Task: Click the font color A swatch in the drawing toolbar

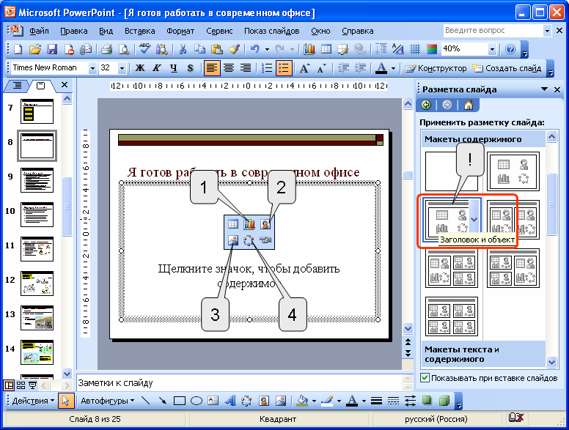Action: click(351, 401)
